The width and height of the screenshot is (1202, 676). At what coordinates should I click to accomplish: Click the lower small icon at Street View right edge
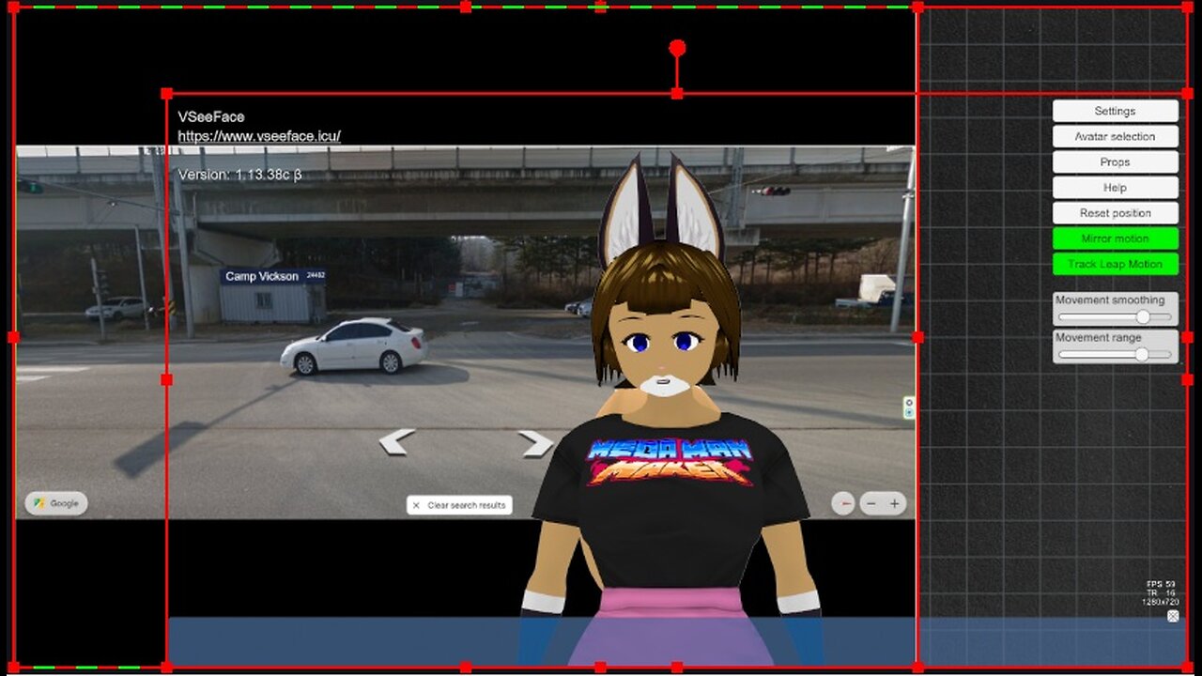click(x=908, y=413)
